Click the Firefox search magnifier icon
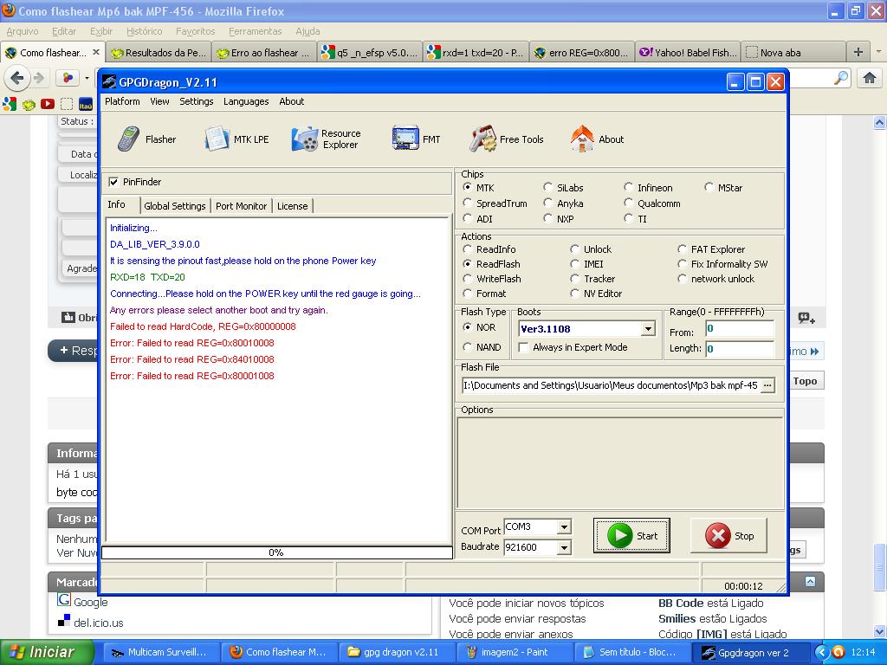 (x=841, y=78)
